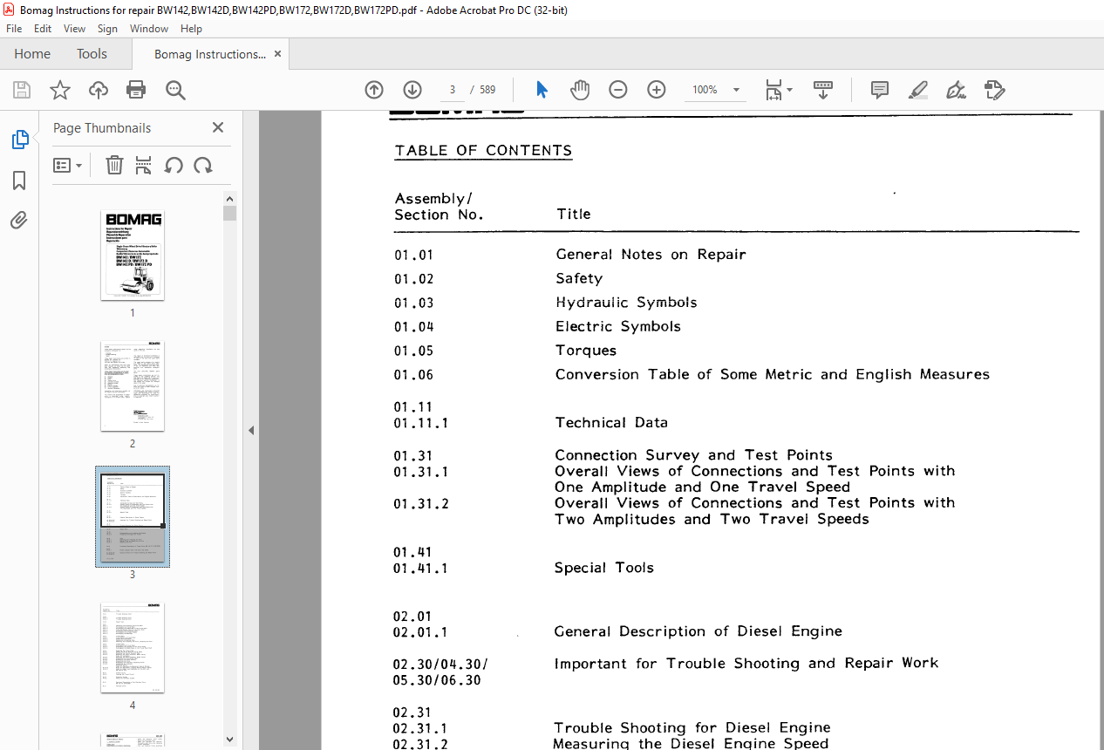This screenshot has width=1104, height=750.
Task: Click the upload to cloud icon
Action: pyautogui.click(x=99, y=90)
